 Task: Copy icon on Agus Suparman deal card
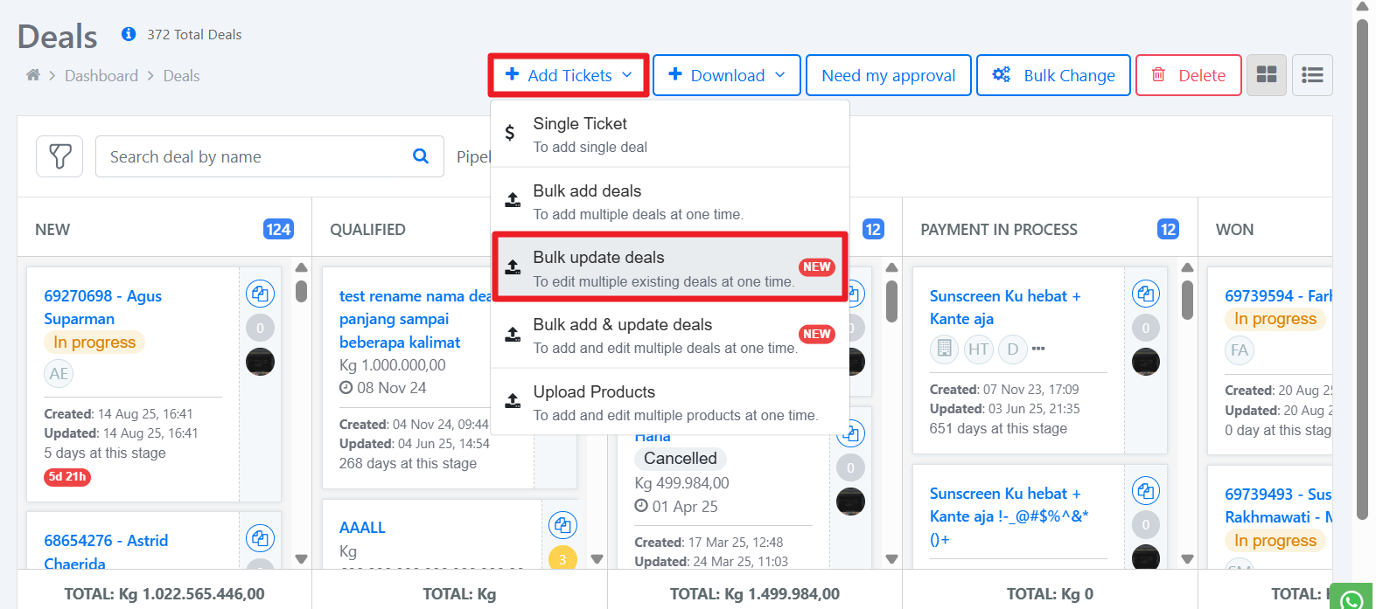coord(260,294)
